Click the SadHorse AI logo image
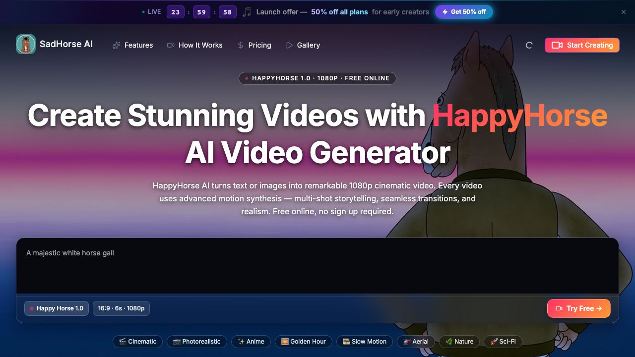Image resolution: width=635 pixels, height=357 pixels. click(x=26, y=44)
